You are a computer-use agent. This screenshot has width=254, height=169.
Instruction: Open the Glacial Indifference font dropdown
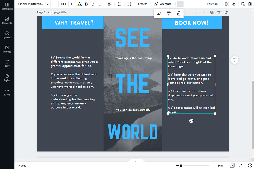click(33, 4)
